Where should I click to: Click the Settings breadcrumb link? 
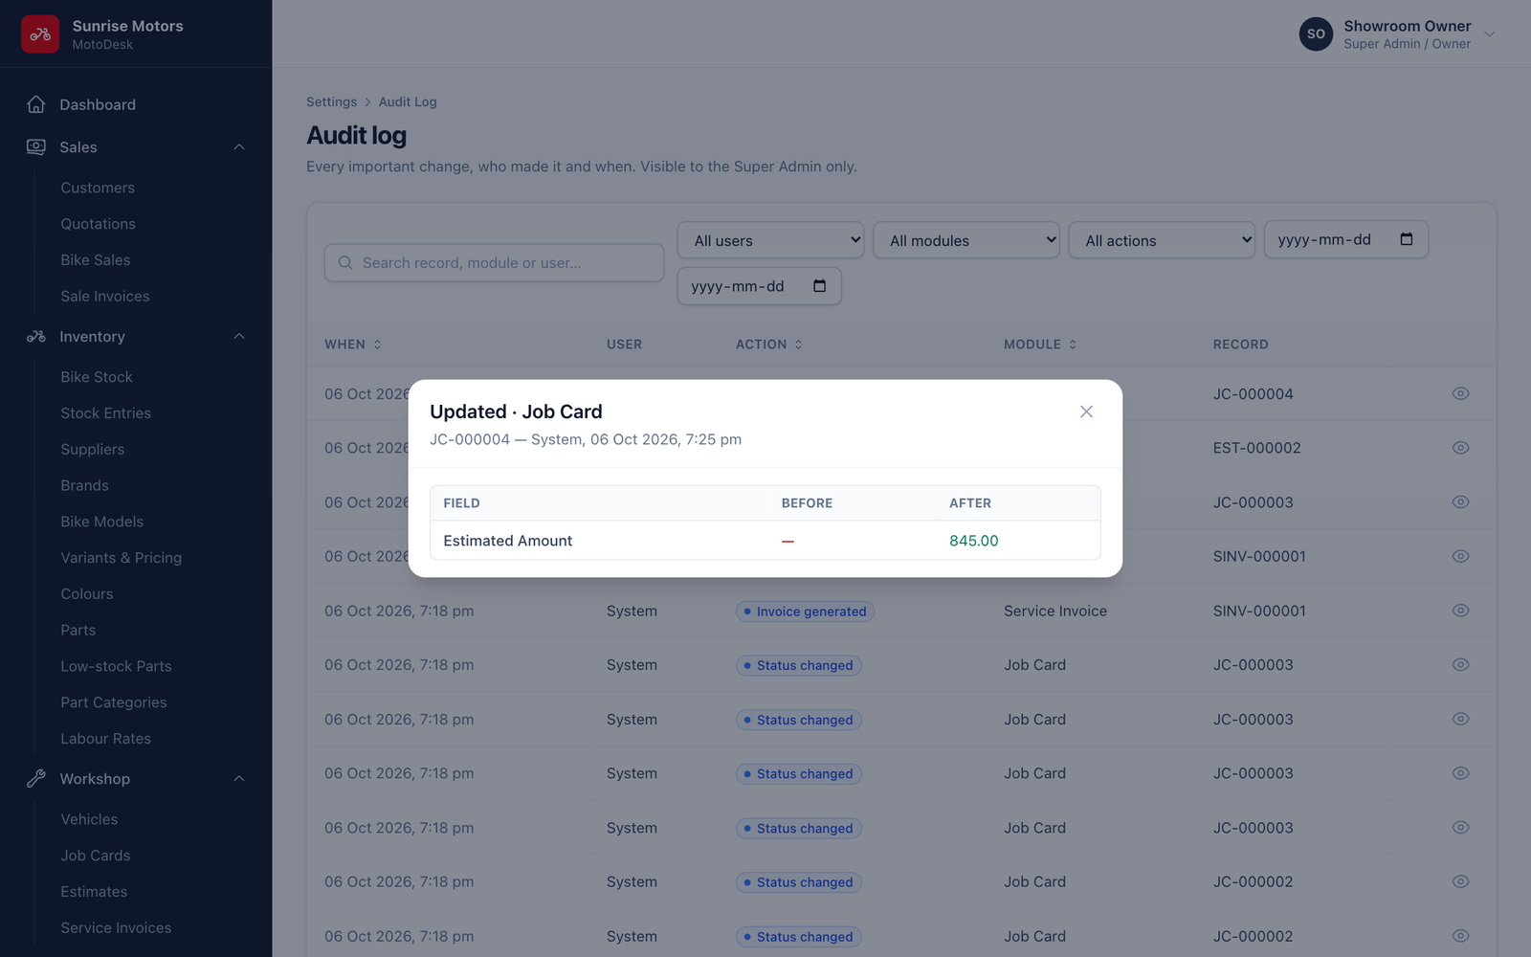click(331, 101)
